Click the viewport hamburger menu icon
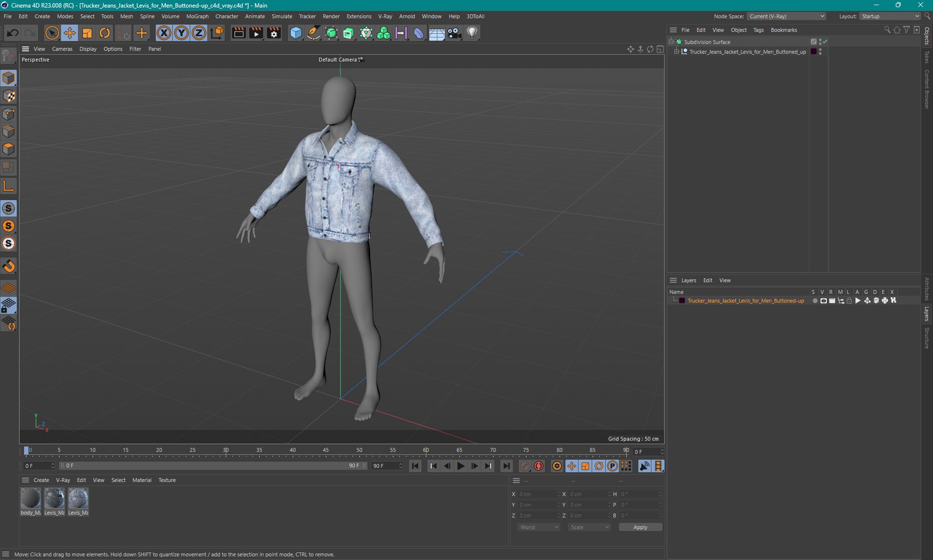The image size is (933, 560). pyautogui.click(x=25, y=49)
